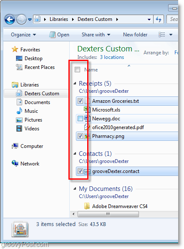This screenshot has height=249, width=184.
Task: Open the Organize menu
Action: pyautogui.click(x=23, y=34)
